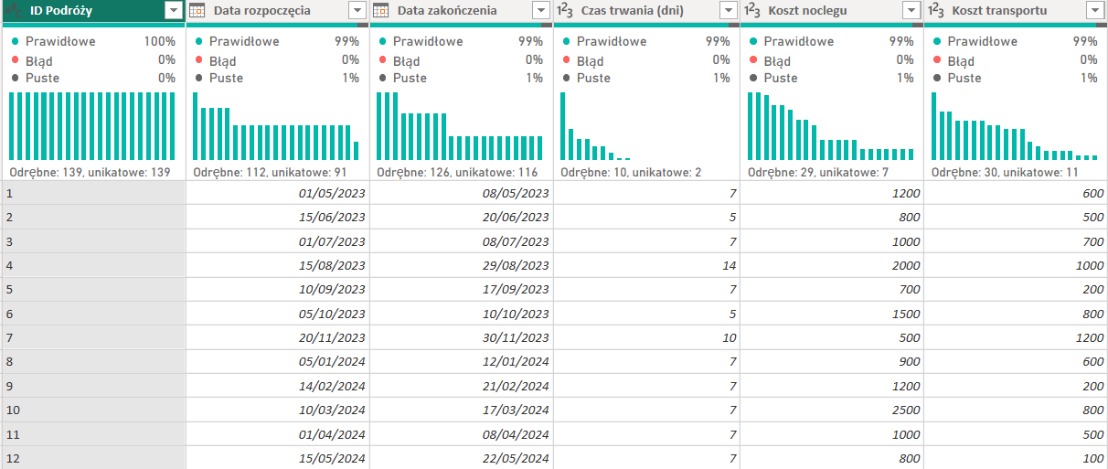Select accommodation cost cell 900
This screenshot has height=469, width=1108.
pos(832,362)
